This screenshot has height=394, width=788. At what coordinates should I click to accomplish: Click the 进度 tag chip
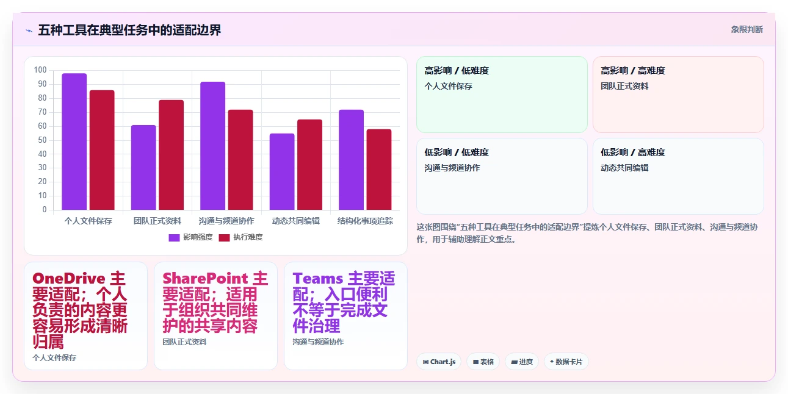click(522, 362)
